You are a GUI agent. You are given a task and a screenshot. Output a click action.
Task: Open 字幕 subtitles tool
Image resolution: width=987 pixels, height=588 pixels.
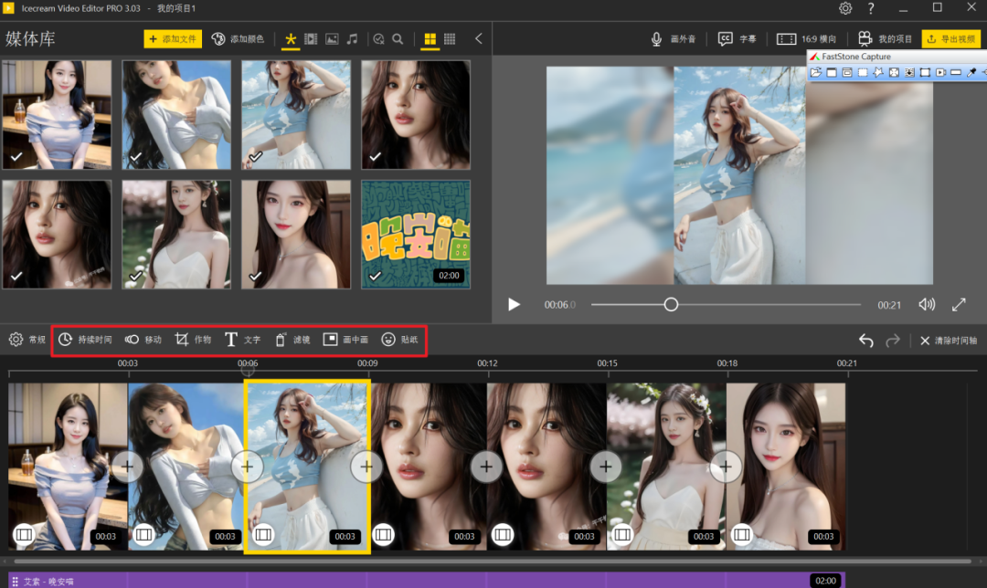pos(738,39)
